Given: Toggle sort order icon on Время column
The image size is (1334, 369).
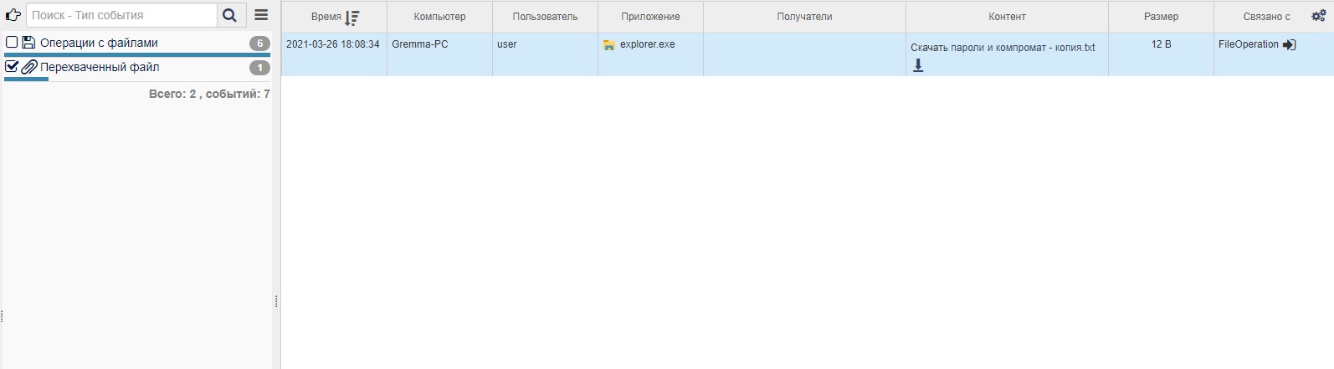Looking at the screenshot, I should pos(351,18).
